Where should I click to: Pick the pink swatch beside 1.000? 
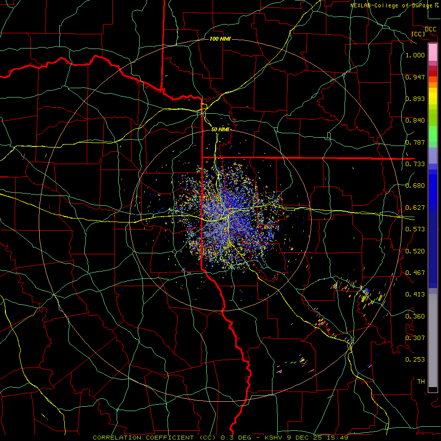(433, 52)
